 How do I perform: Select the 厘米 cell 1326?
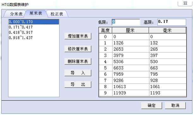[x=130, y=43]
